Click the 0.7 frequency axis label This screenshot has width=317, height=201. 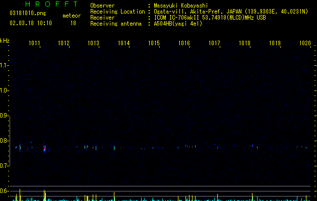[x=4, y=166]
